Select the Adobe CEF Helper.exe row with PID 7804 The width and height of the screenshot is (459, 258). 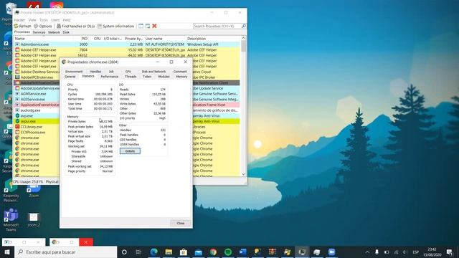click(x=127, y=50)
